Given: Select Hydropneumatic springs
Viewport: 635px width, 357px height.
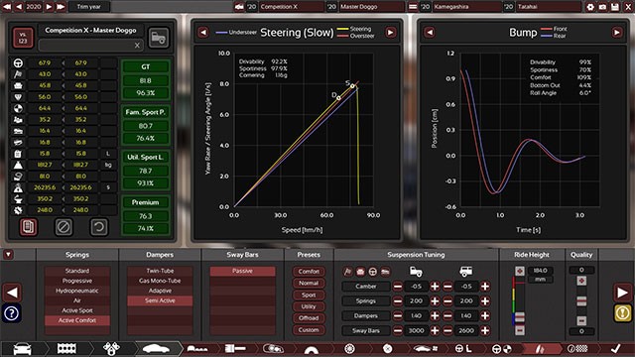Looking at the screenshot, I should [x=77, y=291].
